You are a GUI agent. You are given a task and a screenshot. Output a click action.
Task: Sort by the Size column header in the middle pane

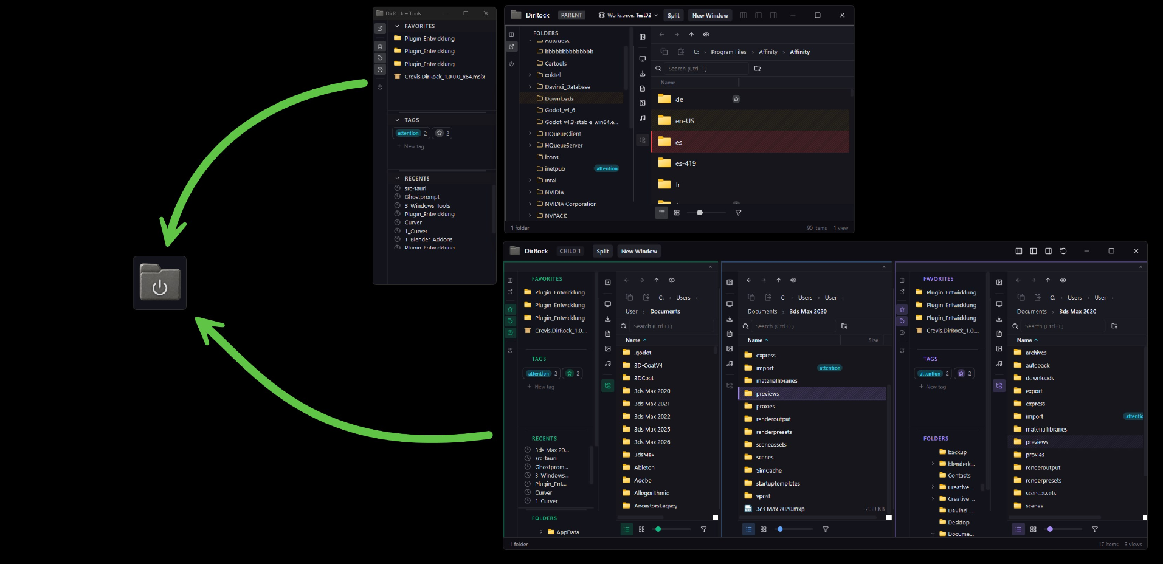[872, 340]
